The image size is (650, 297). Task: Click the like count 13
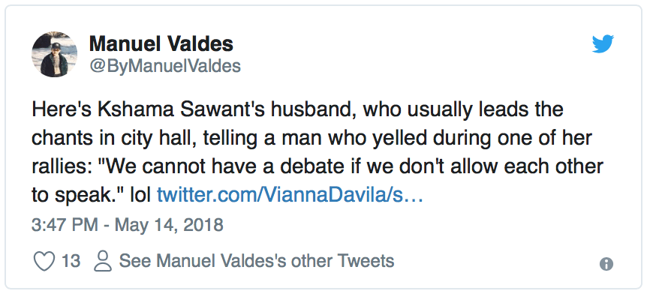coord(71,262)
